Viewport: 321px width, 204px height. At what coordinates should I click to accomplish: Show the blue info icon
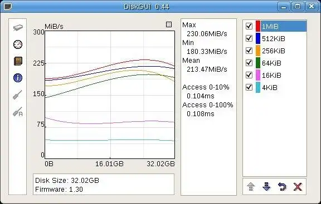18,78
